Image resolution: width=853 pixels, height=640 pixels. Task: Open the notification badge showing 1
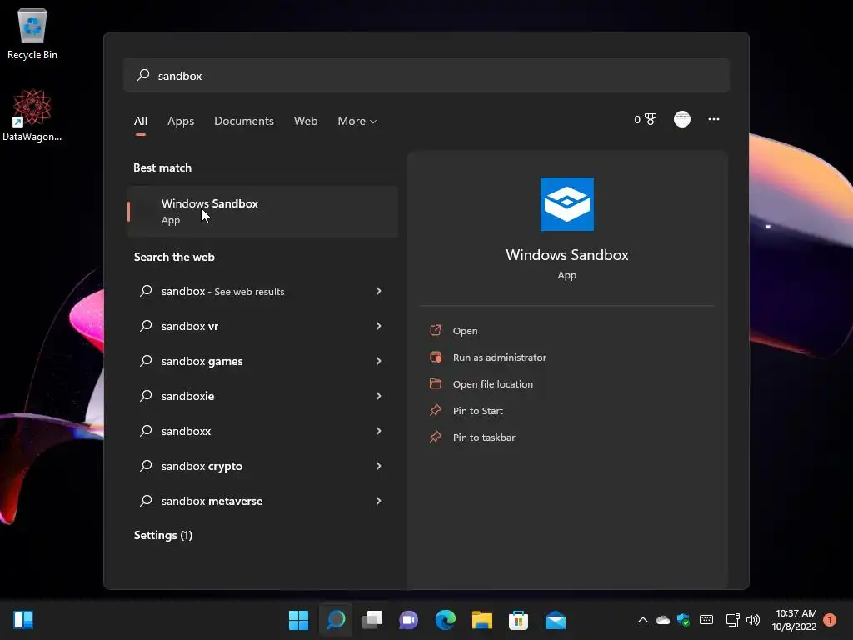830,620
